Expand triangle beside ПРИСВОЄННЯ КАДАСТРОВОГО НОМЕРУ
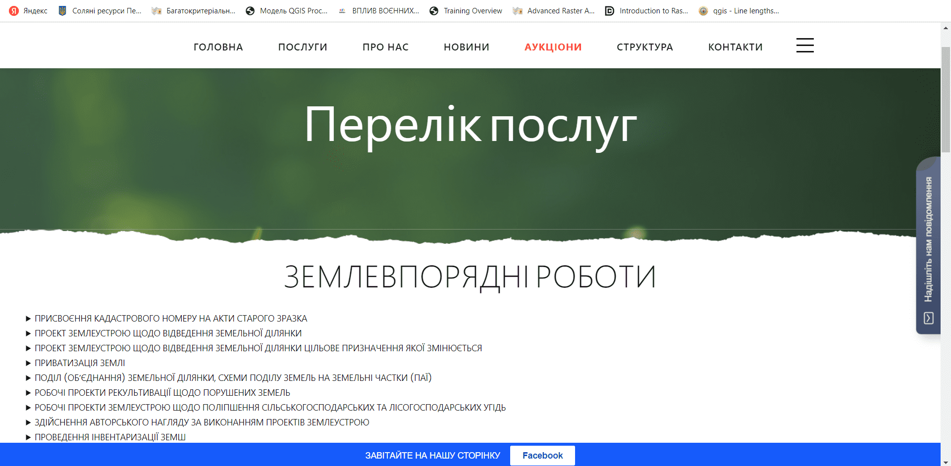 click(28, 319)
